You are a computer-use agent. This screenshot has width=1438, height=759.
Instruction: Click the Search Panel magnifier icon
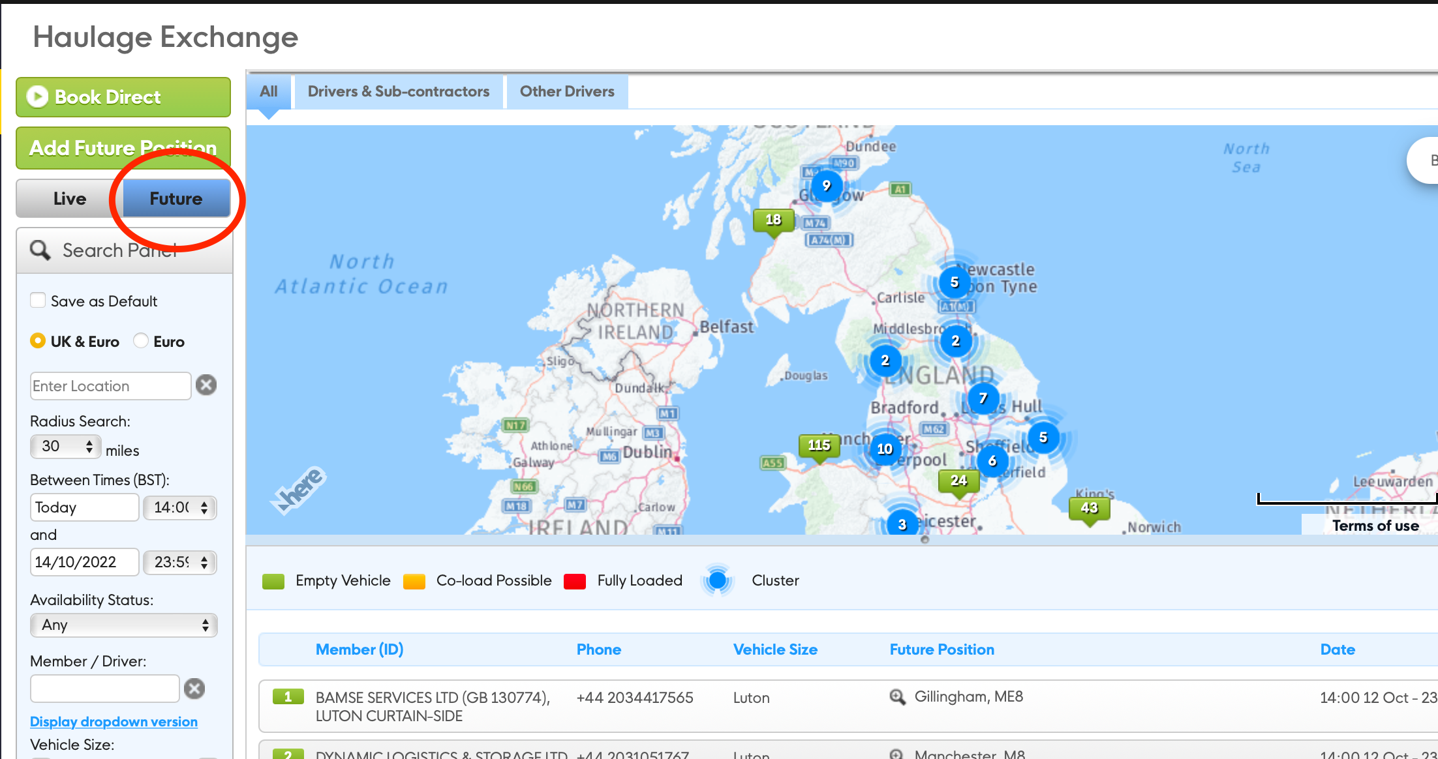click(40, 250)
